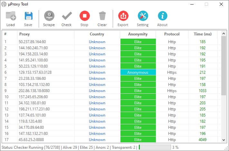Sort by the # column header
Screen dimensions: 229x151
pyautogui.click(x=5, y=34)
